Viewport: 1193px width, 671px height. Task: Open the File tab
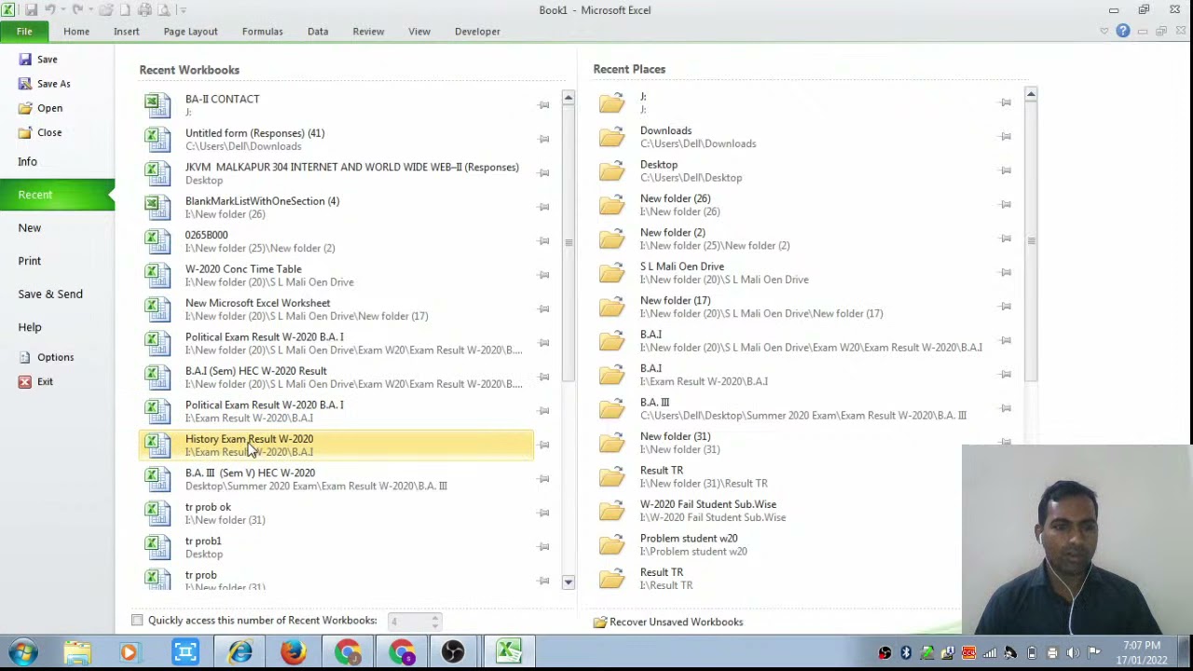coord(24,32)
